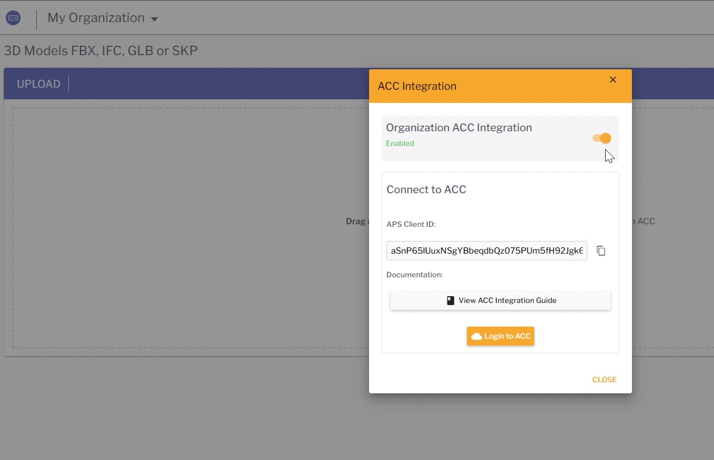Open the My Organization dropdown arrow
Viewport: 714px width, 460px height.
coord(154,19)
